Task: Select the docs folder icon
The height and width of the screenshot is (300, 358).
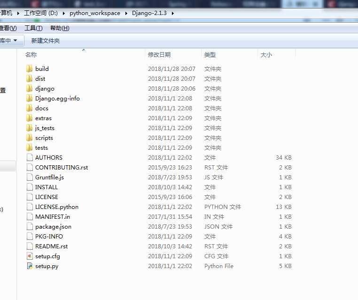Action: 29,108
